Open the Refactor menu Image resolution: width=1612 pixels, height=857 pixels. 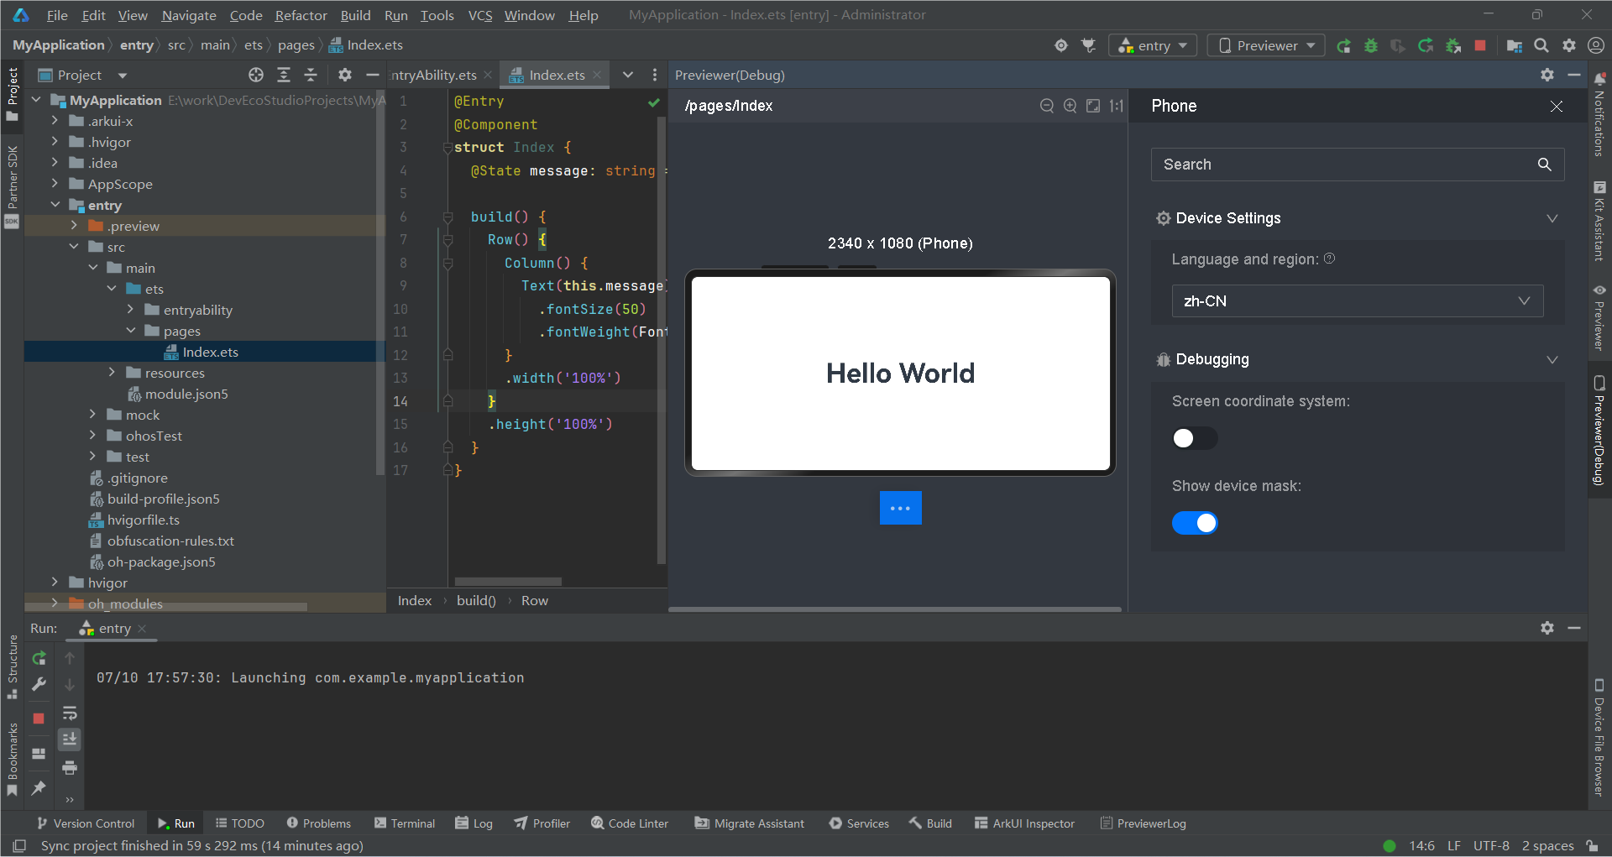301,15
